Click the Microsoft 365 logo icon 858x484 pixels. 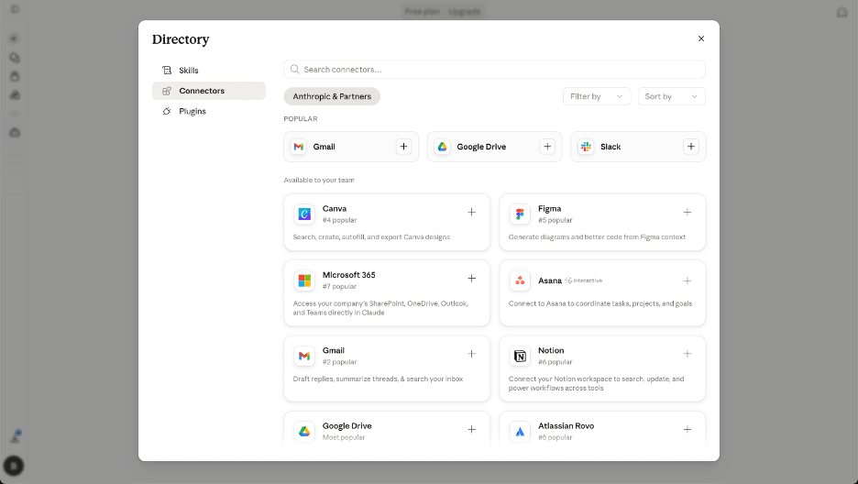tap(304, 280)
